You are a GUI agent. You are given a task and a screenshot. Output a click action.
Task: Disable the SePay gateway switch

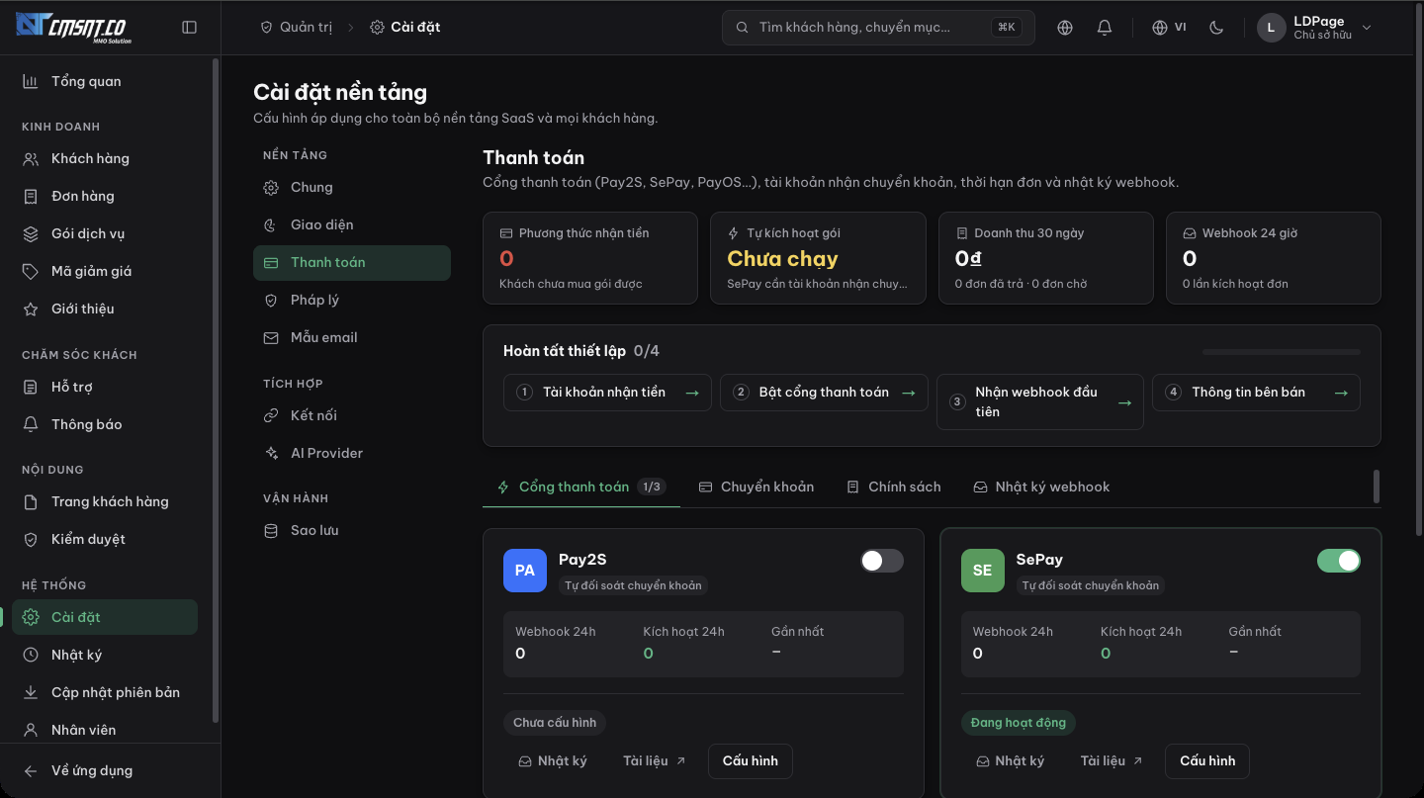(x=1339, y=561)
